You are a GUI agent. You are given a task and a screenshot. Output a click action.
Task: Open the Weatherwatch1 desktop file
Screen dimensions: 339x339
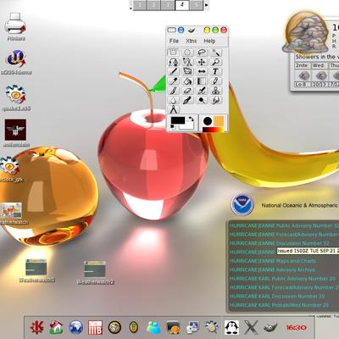point(36,270)
